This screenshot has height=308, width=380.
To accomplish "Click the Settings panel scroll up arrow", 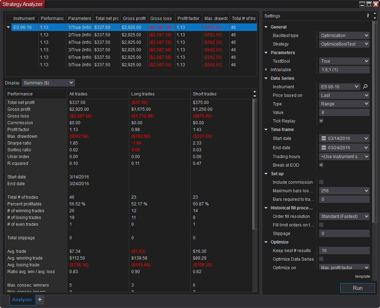I will tap(375, 13).
